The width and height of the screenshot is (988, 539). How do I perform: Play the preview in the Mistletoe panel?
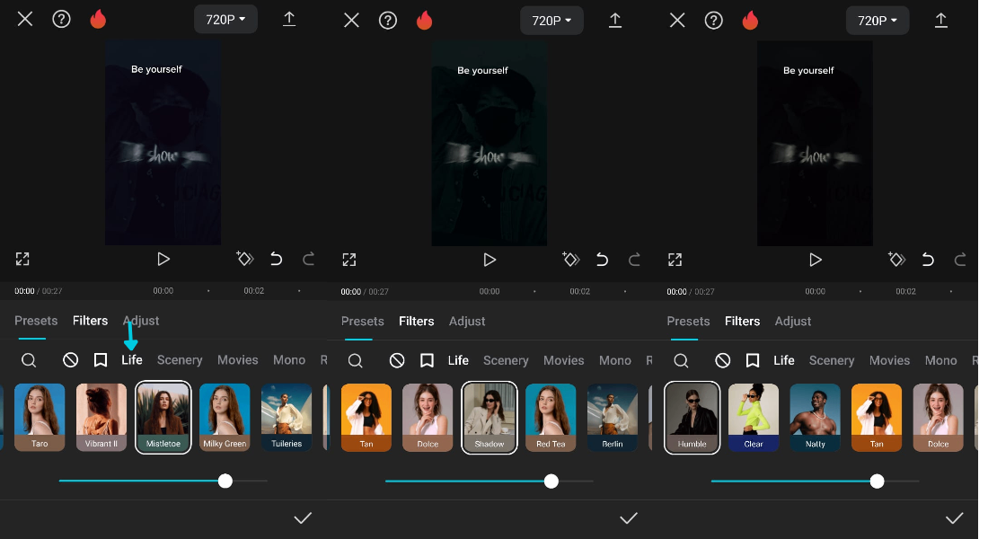pyautogui.click(x=163, y=259)
